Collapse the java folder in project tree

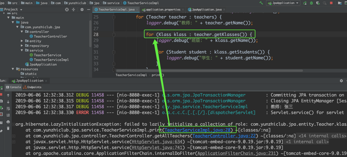pos(13,22)
